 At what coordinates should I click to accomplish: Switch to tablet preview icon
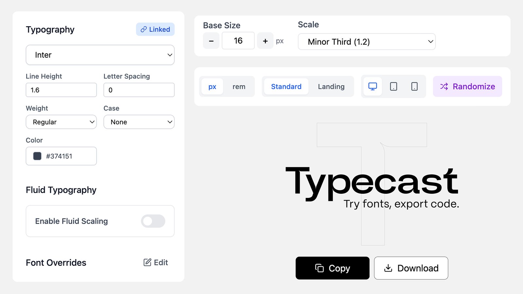(x=394, y=87)
